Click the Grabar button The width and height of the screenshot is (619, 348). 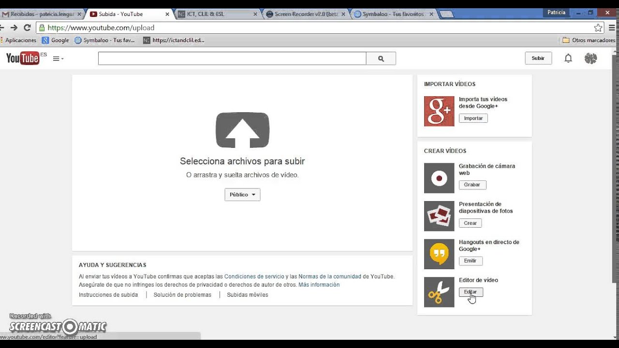click(x=472, y=185)
